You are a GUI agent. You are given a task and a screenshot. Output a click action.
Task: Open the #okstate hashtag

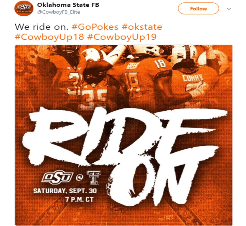point(142,27)
